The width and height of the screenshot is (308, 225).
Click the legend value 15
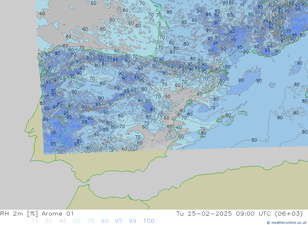point(35,221)
